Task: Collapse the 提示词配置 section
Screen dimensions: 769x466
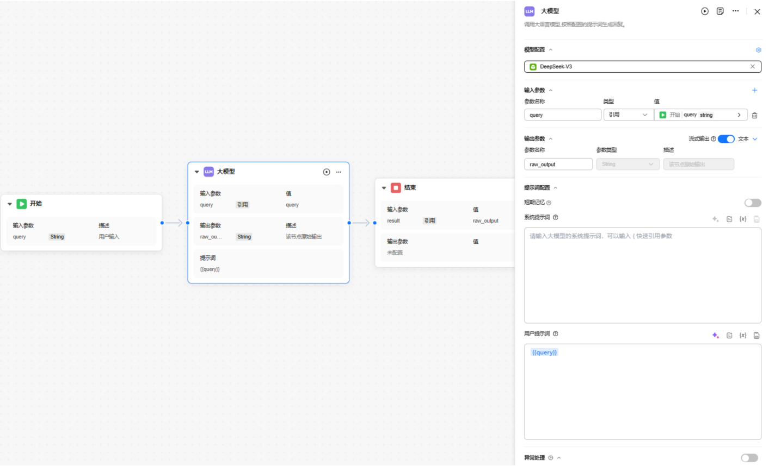Action: (555, 188)
